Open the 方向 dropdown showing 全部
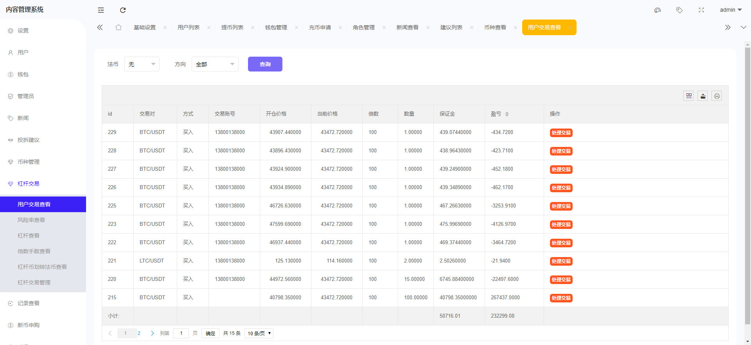 pos(215,64)
